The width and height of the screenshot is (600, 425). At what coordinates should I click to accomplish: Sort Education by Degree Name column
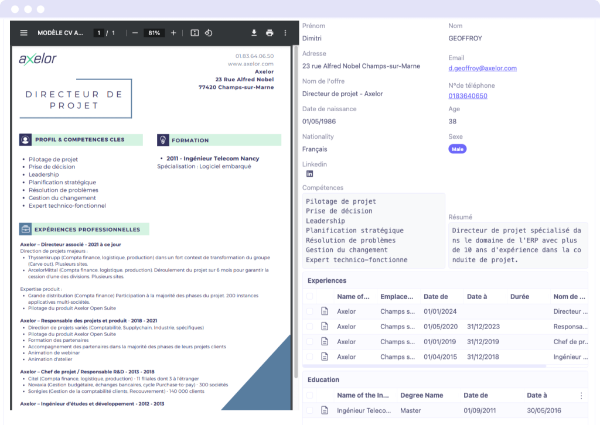(422, 396)
